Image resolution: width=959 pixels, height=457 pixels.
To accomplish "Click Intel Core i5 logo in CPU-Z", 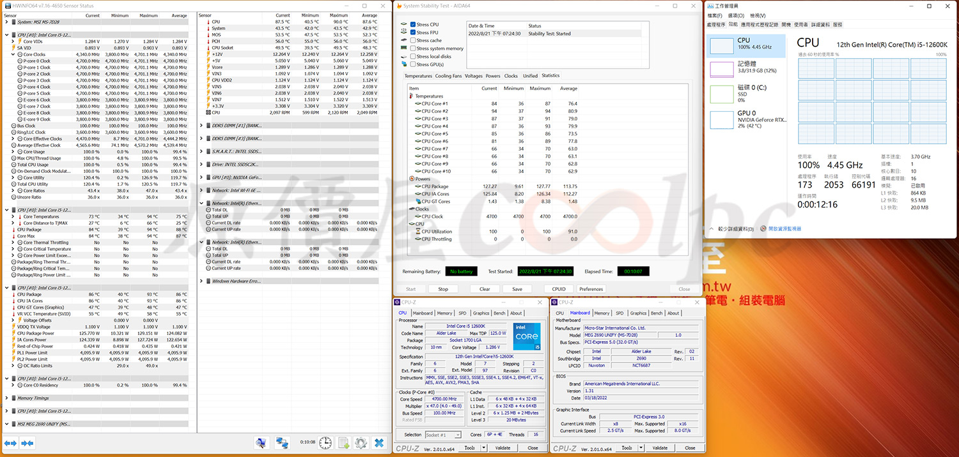I will [x=526, y=336].
